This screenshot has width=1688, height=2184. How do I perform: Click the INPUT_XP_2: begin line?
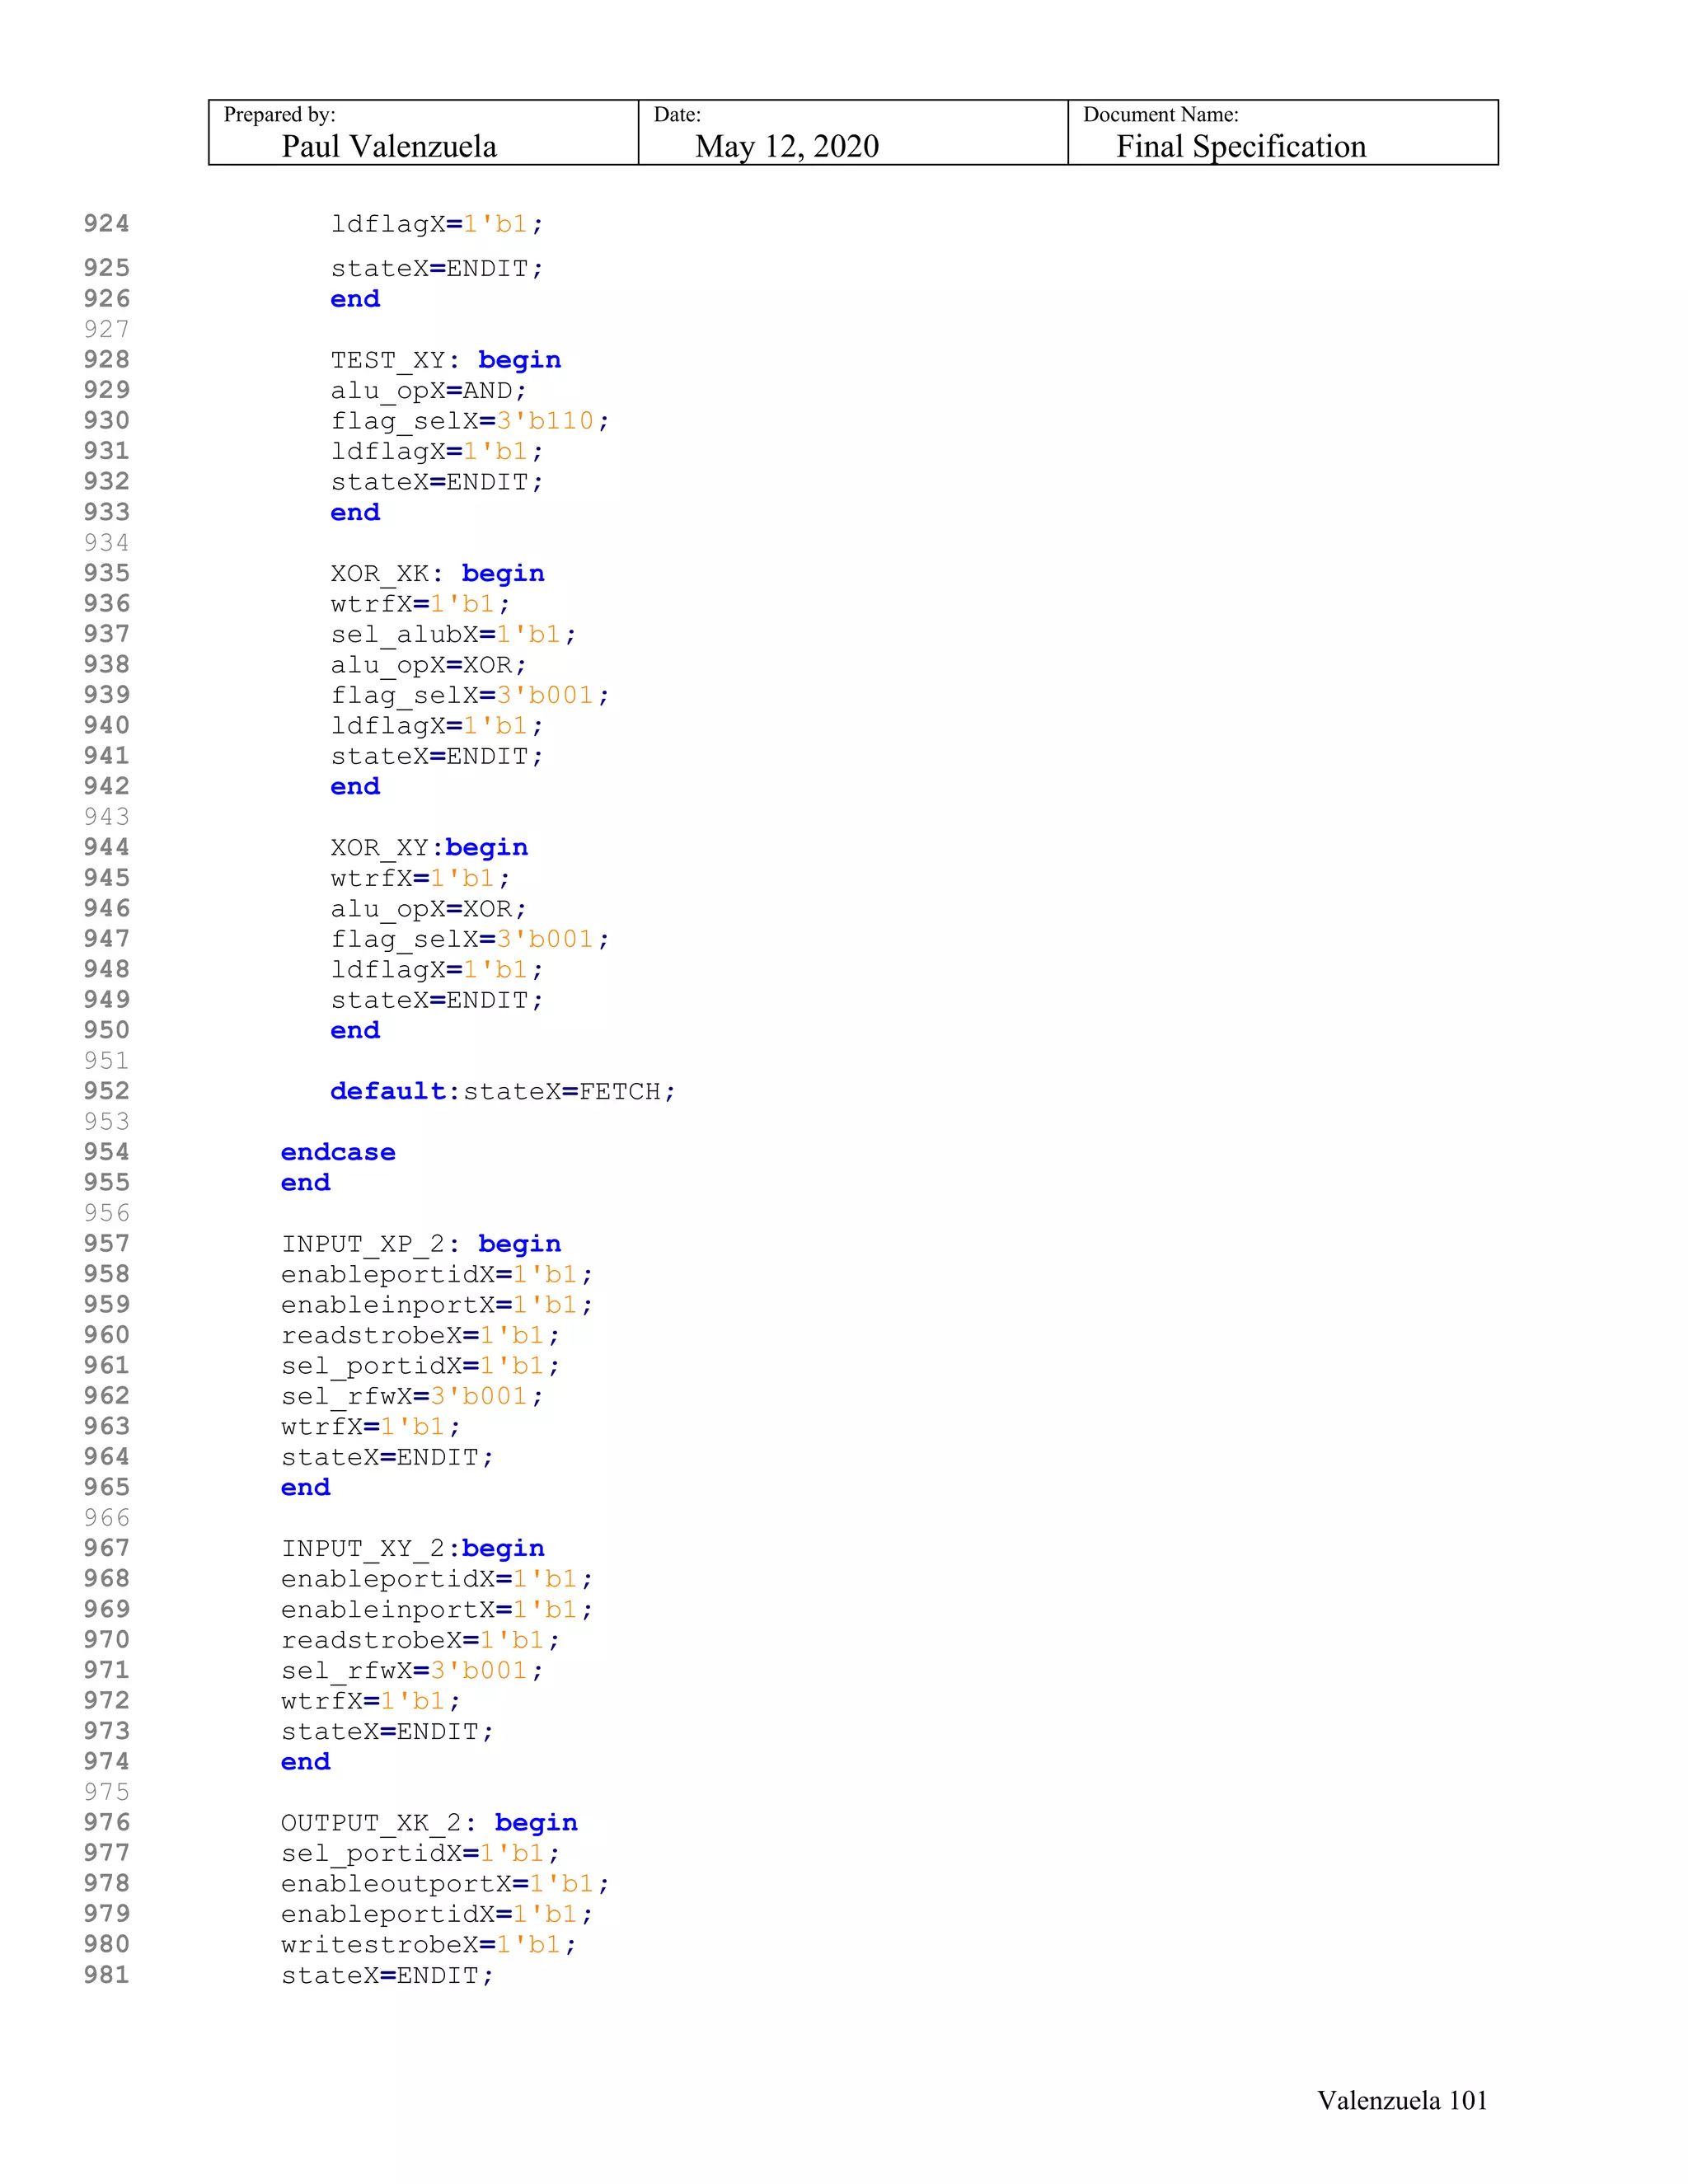pyautogui.click(x=421, y=1244)
